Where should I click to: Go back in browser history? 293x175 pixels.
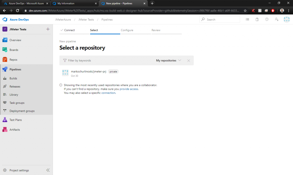(5, 11)
